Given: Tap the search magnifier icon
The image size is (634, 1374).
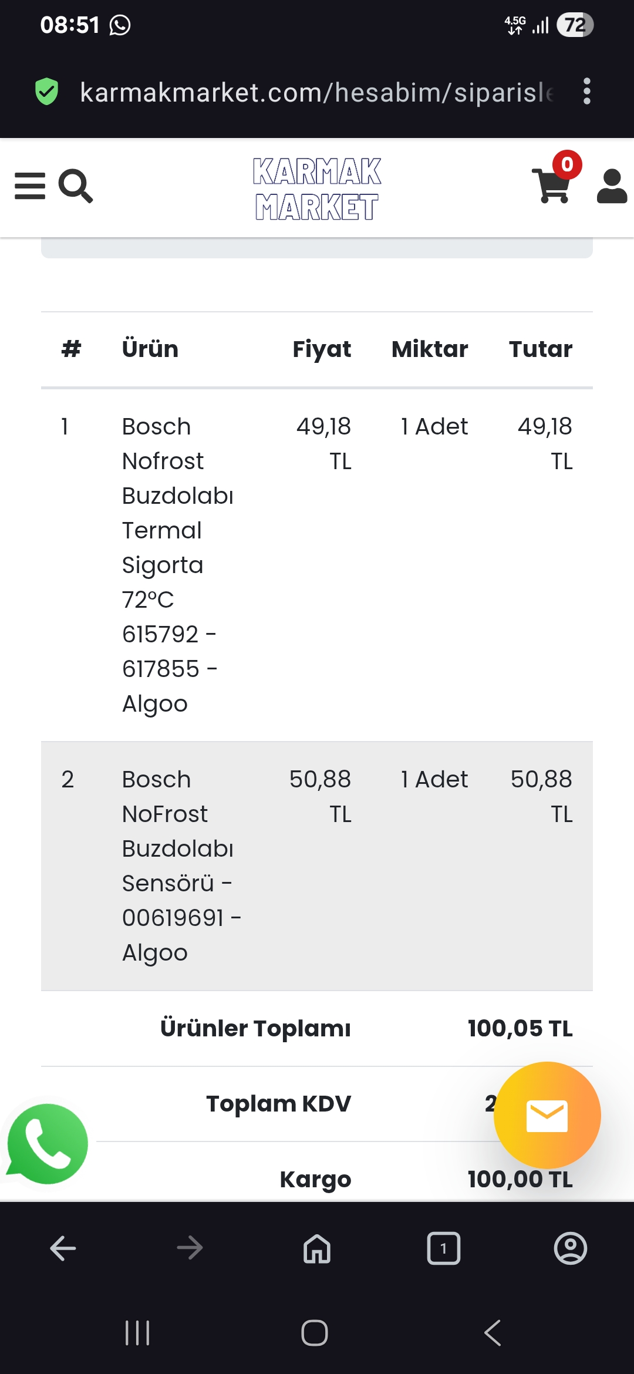Looking at the screenshot, I should tap(76, 186).
